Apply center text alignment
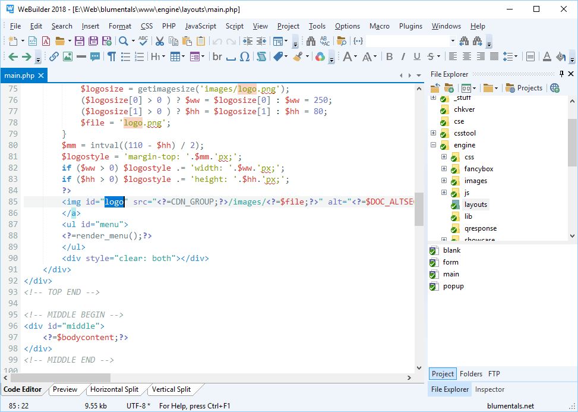Viewport: 578px width, 412px height. point(466,56)
